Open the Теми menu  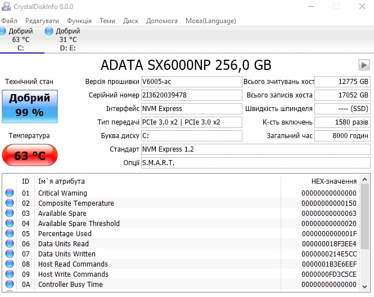tap(107, 21)
